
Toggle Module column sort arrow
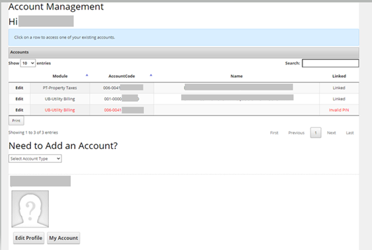click(x=87, y=75)
